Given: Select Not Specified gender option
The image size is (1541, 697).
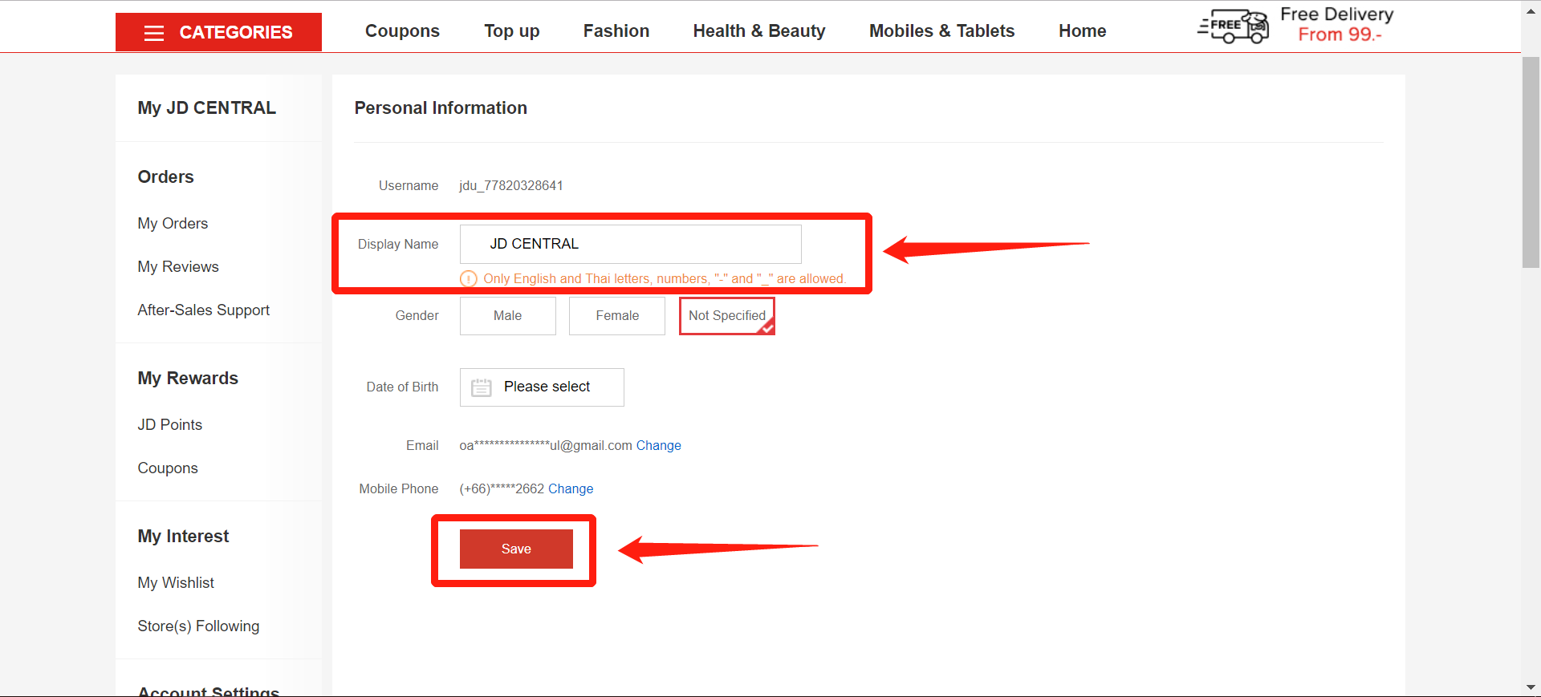Looking at the screenshot, I should [727, 316].
